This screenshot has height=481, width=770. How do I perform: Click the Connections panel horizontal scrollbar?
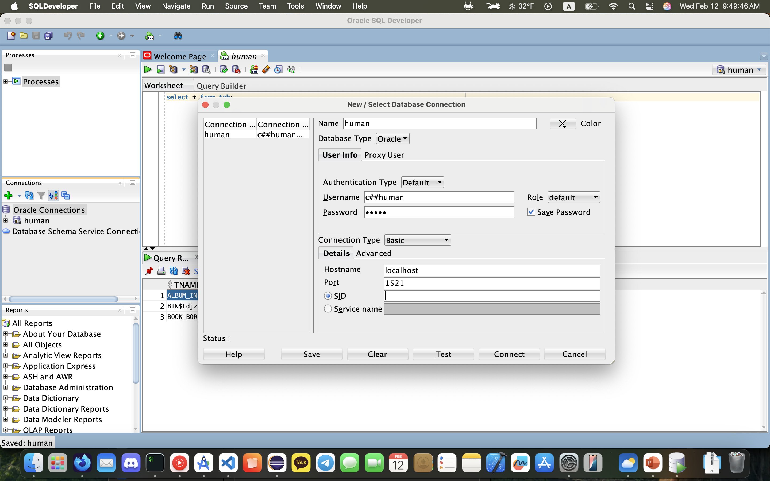(63, 299)
